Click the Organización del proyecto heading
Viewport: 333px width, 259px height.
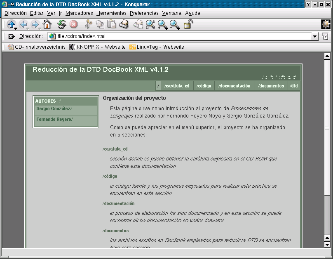[x=134, y=98]
